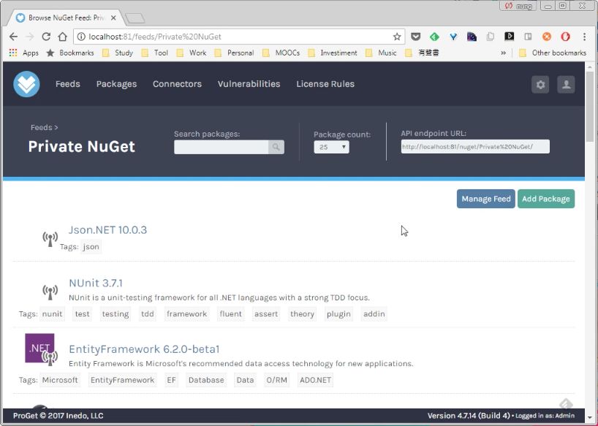Screen dimensions: 598x426
Task: Click the tdd tag under NUnit
Action: pos(148,314)
